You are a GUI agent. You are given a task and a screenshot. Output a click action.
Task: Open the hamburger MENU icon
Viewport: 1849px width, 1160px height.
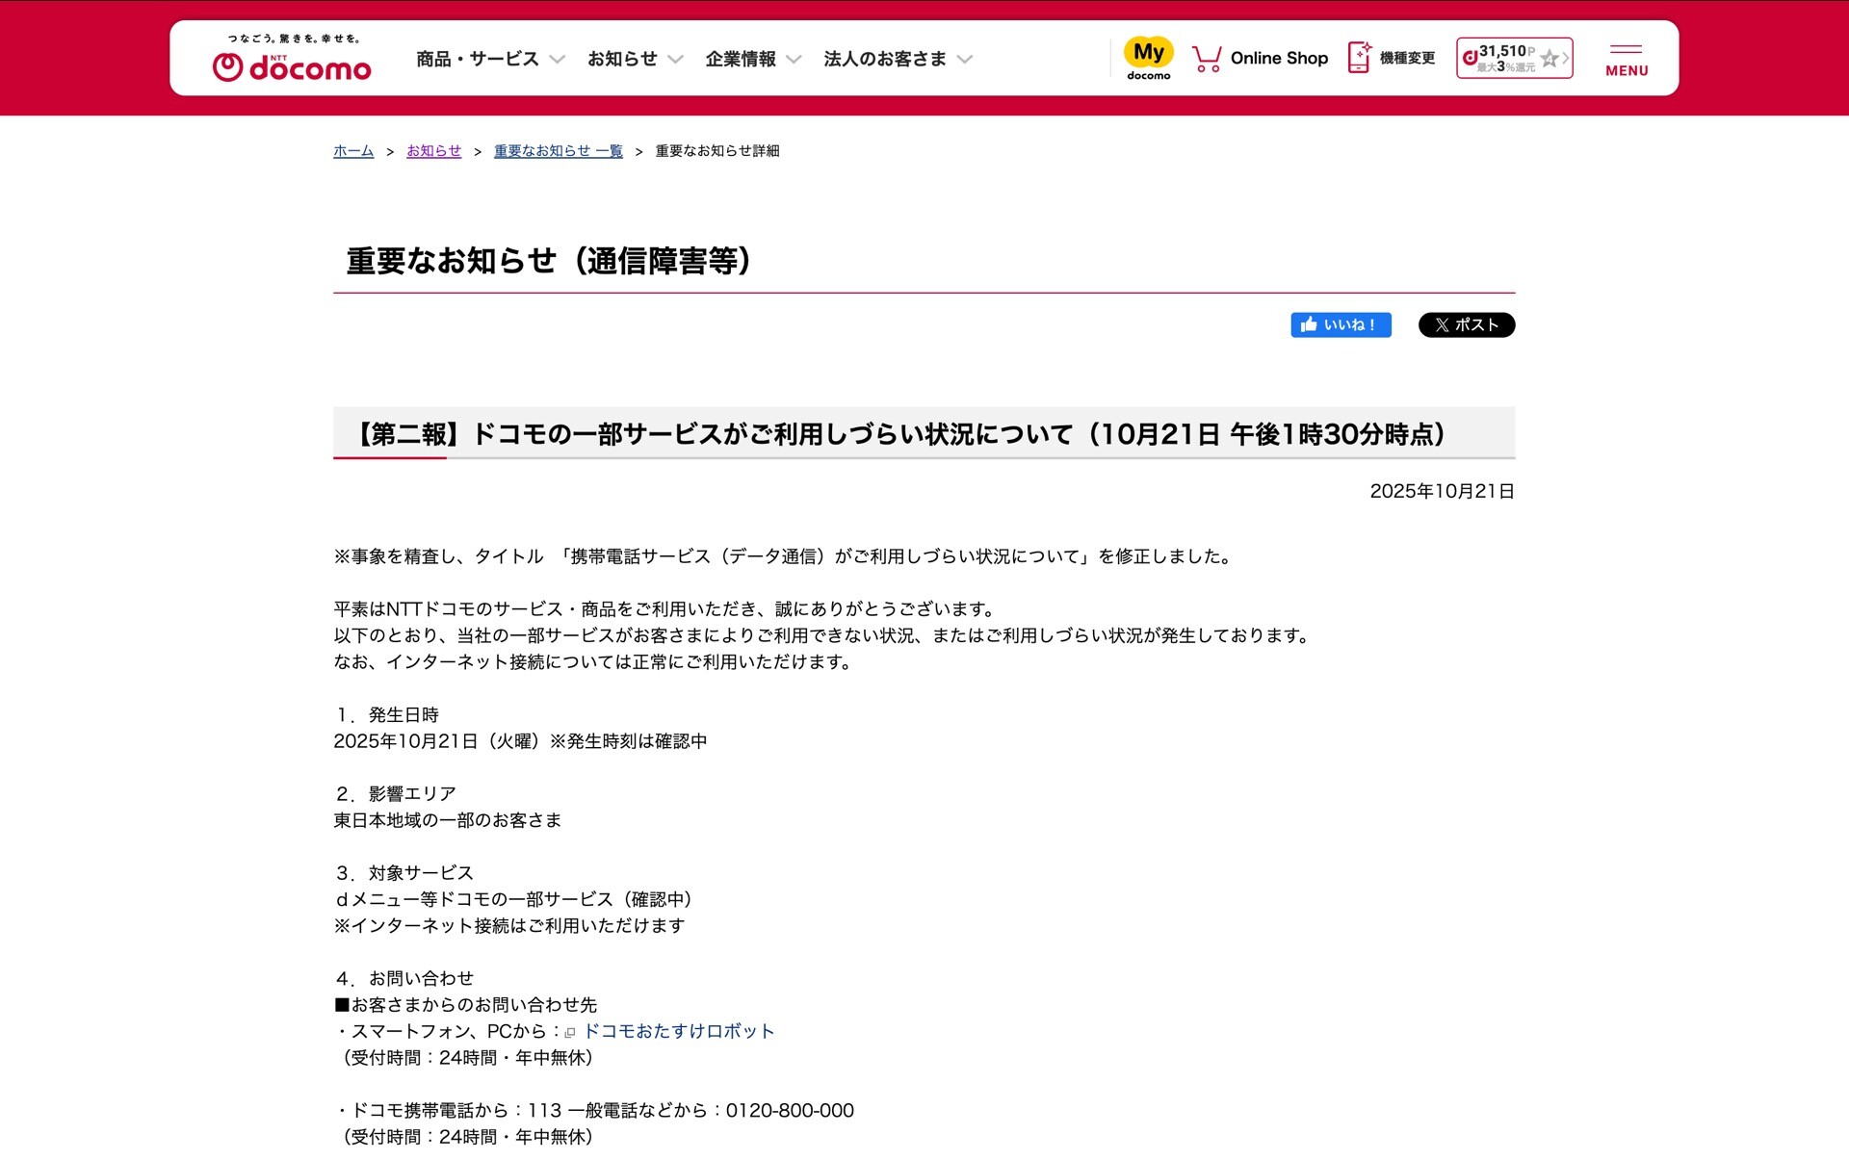pos(1626,60)
